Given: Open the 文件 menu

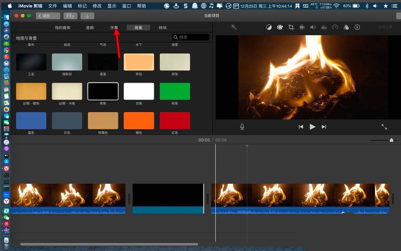Looking at the screenshot, I should tap(52, 6).
